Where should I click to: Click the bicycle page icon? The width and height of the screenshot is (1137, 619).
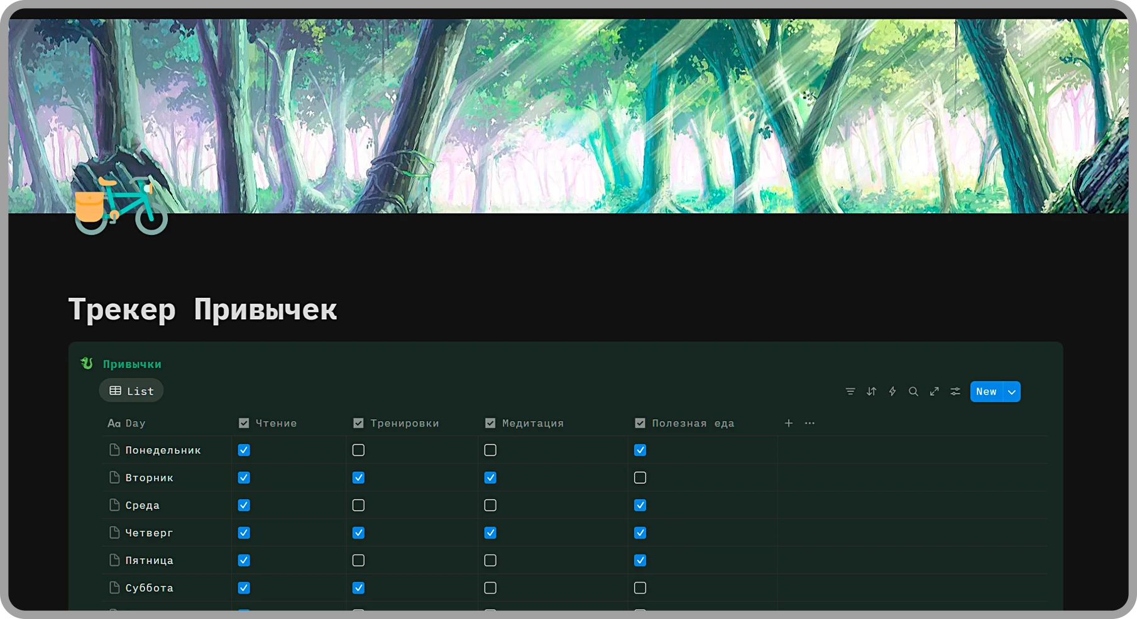point(121,205)
